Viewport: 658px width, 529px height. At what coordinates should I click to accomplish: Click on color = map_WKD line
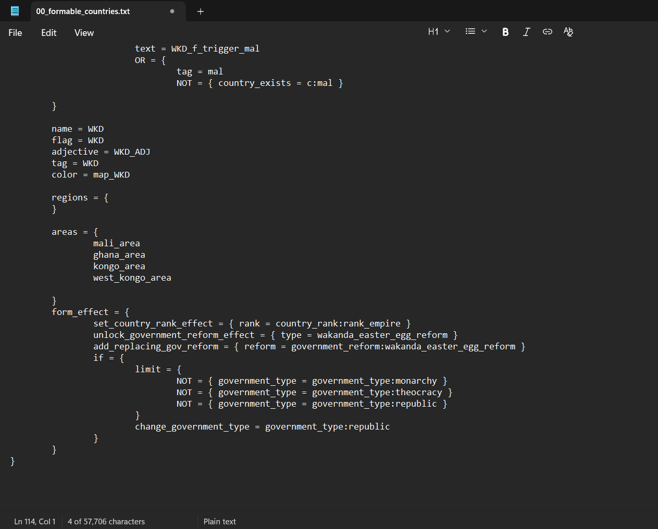tap(91, 174)
